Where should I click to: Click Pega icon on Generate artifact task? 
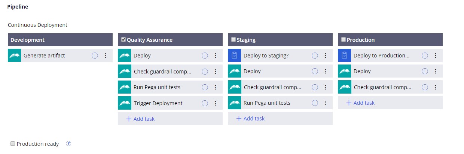(x=14, y=56)
